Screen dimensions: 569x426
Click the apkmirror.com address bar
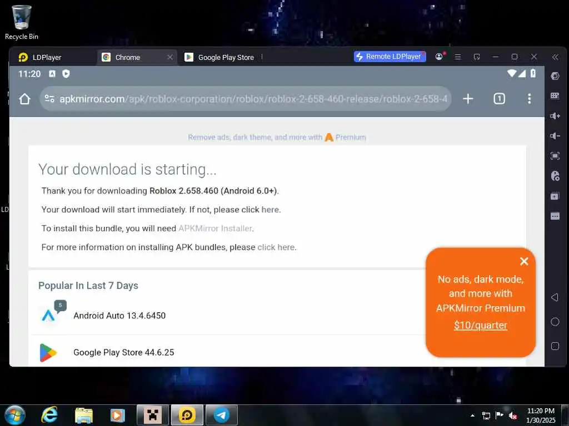pyautogui.click(x=245, y=99)
